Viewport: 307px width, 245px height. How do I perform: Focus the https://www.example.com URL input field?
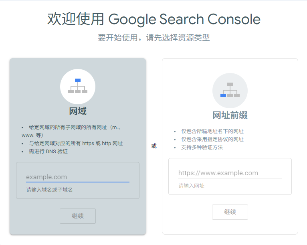tap(230, 173)
